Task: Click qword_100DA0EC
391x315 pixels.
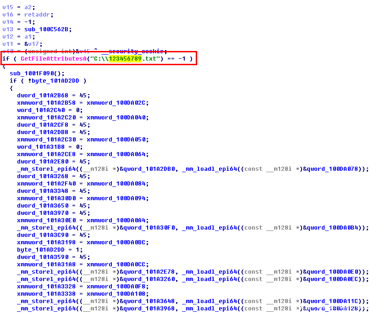Action: (333, 279)
